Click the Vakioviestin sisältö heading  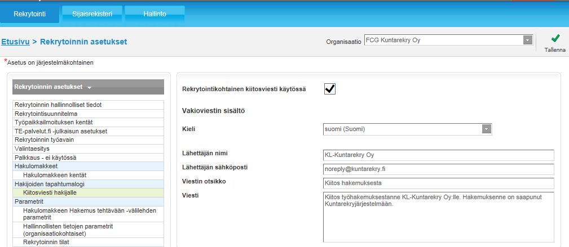pyautogui.click(x=213, y=111)
